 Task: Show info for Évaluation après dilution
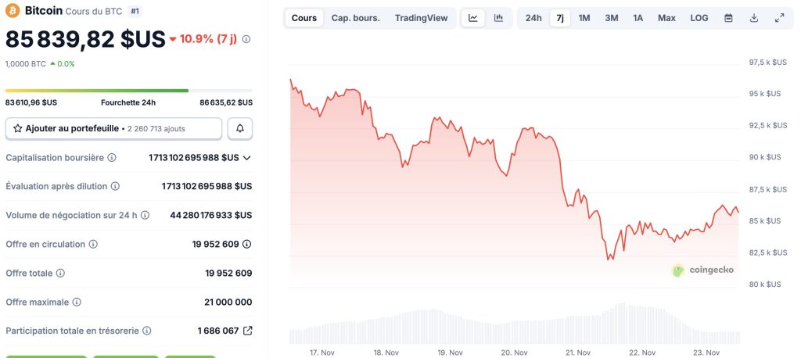pyautogui.click(x=115, y=186)
